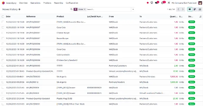Open the WH/IN/00012 reference record
The width and height of the screenshot is (203, 106).
pos(32,82)
